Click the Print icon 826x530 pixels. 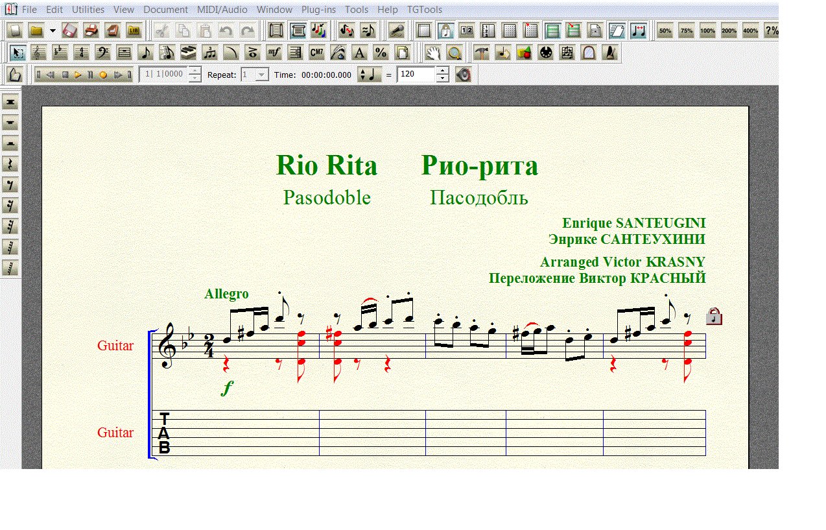[x=91, y=30]
